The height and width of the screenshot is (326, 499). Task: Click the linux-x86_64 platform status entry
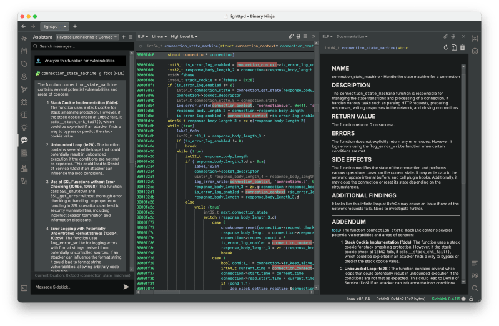358,299
